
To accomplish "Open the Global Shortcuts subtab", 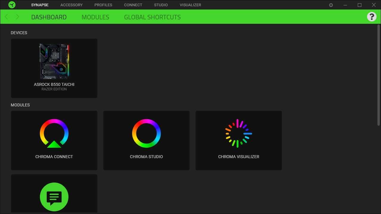I will (152, 17).
